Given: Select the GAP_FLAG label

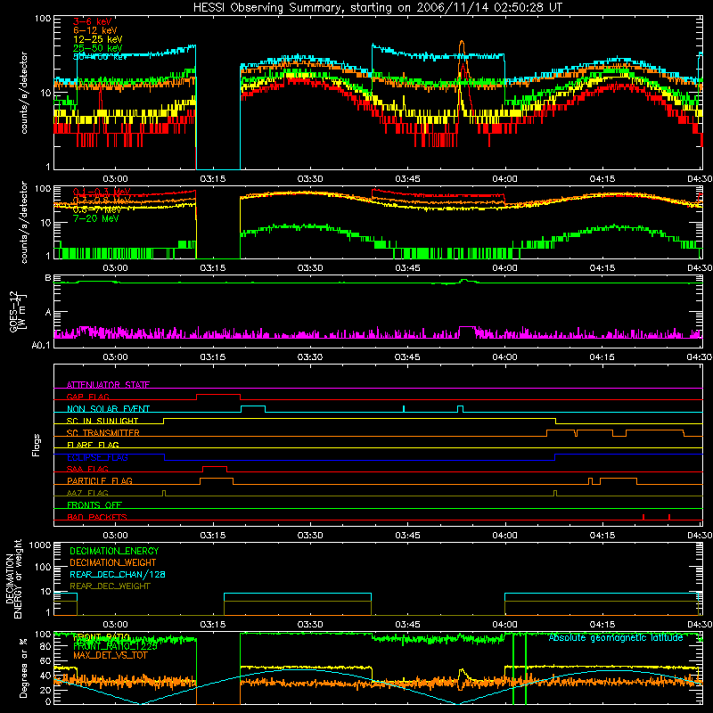Looking at the screenshot, I should click(87, 397).
